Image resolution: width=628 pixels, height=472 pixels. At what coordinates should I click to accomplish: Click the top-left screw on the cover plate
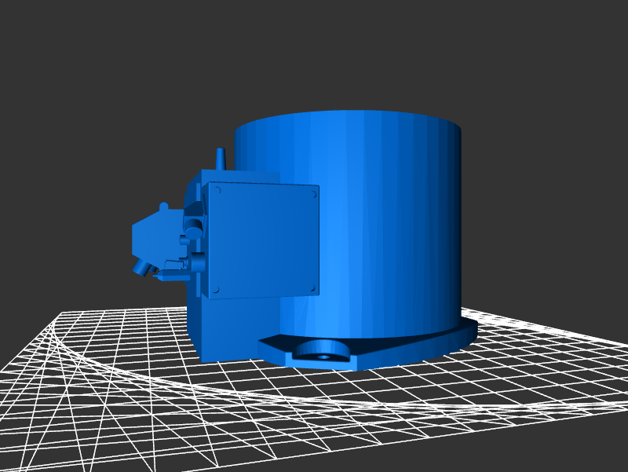(x=217, y=190)
